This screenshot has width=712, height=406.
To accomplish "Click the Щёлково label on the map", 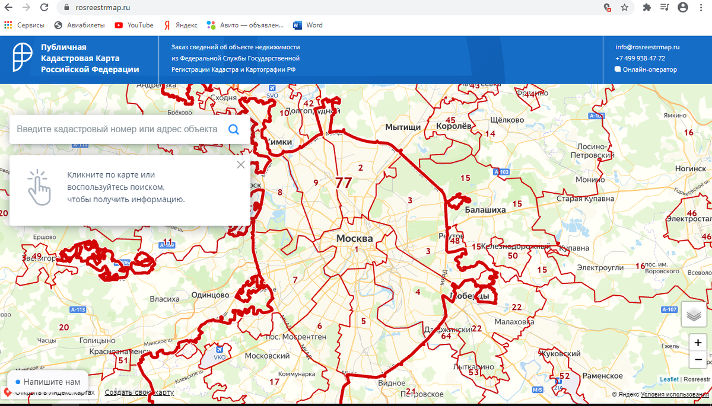I will pos(507,119).
